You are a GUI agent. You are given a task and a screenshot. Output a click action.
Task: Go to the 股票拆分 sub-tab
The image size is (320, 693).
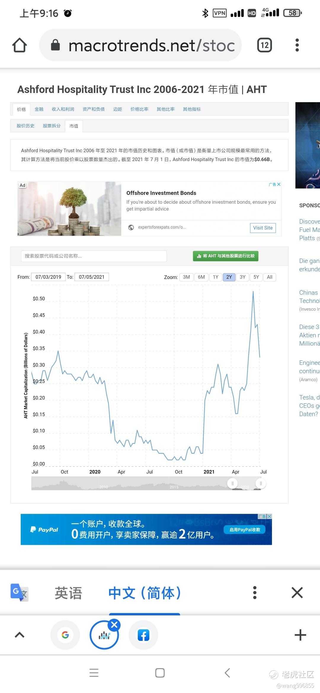pos(52,126)
